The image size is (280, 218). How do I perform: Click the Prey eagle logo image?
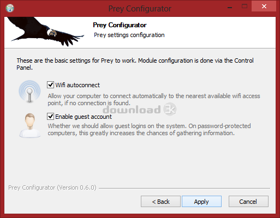(x=45, y=32)
